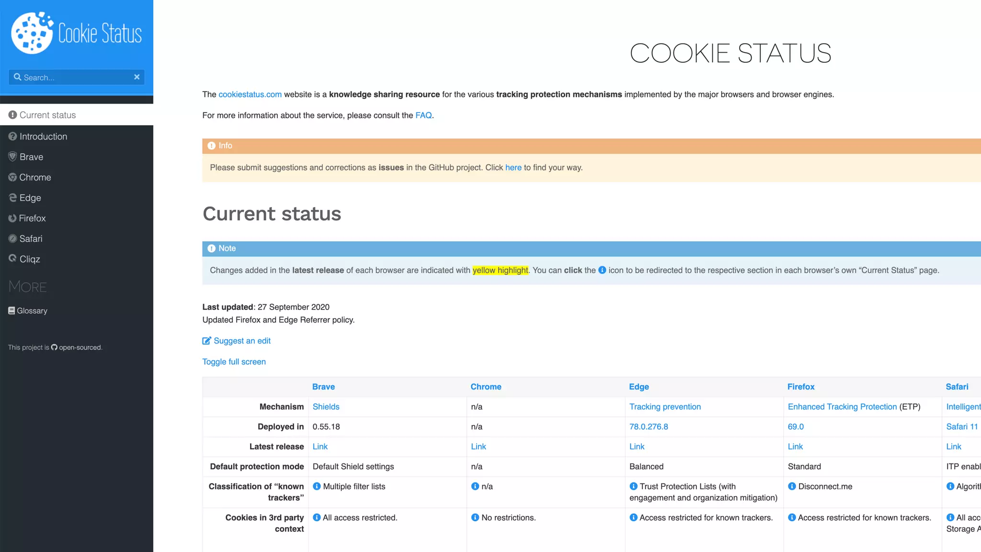Image resolution: width=981 pixels, height=552 pixels.
Task: Click info icon beside Disconnect.me
Action: [792, 486]
